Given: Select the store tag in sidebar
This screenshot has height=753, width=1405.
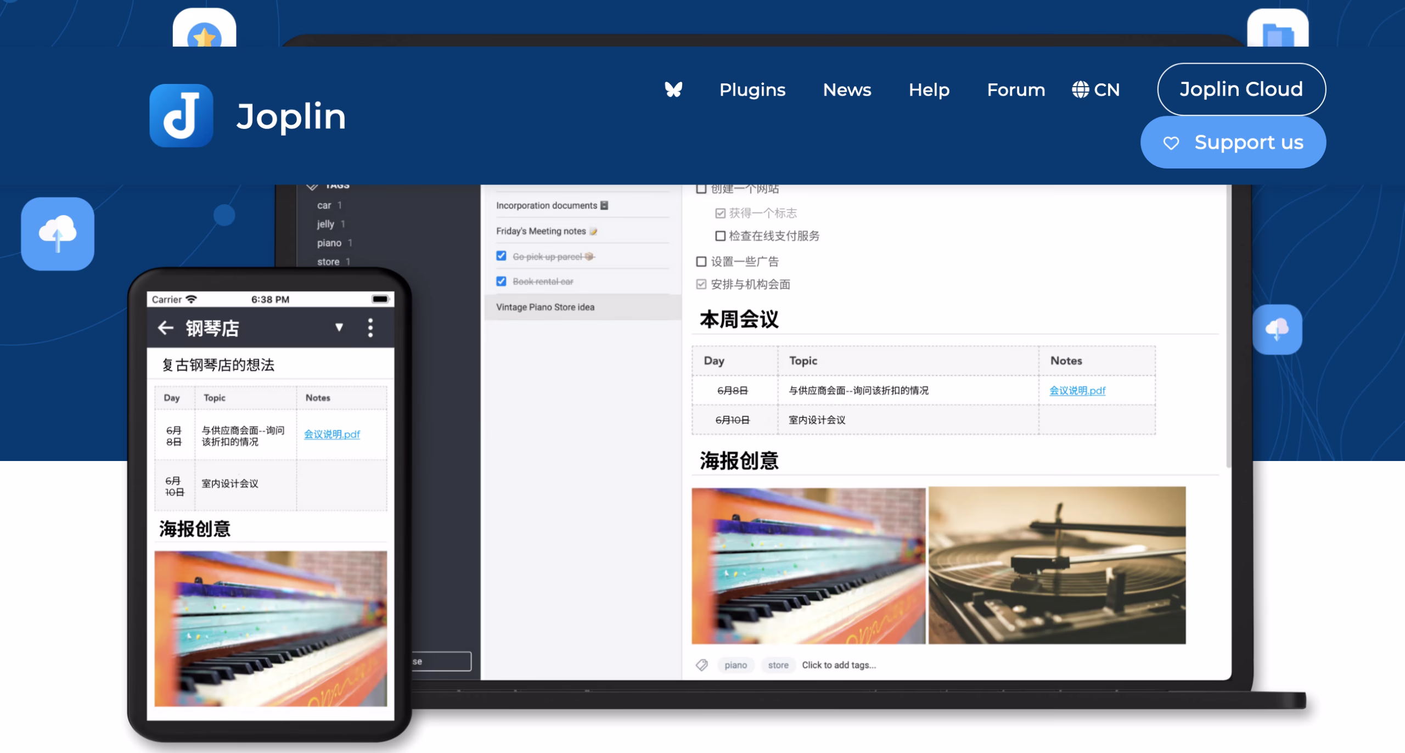Looking at the screenshot, I should coord(333,262).
